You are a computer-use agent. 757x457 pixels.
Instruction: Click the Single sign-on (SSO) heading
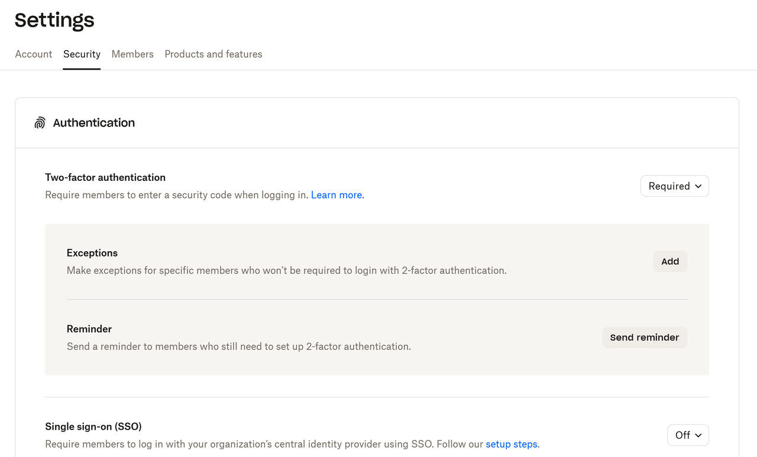point(93,426)
